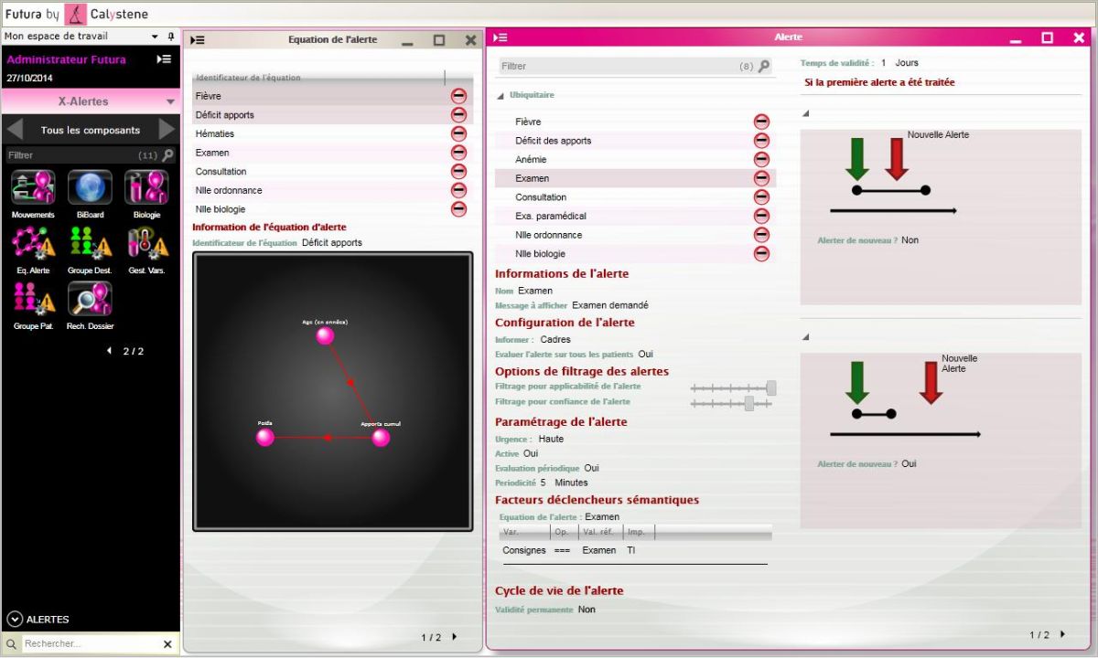
Task: Open the Groupe Dest. component
Action: (x=90, y=243)
